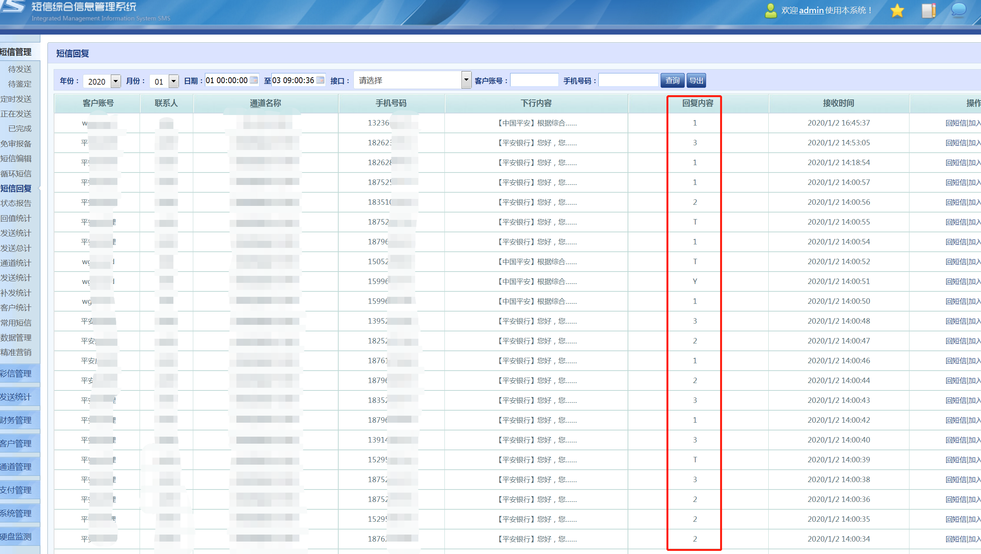Open calendar picker for start date
Image resolution: width=981 pixels, height=554 pixels.
[x=254, y=80]
